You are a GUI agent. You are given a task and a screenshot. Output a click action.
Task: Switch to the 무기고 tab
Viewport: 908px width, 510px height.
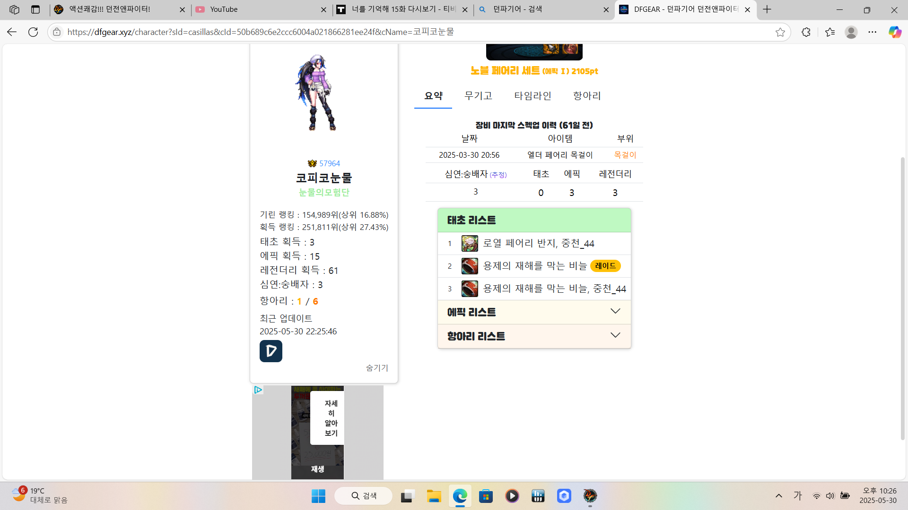pos(478,96)
